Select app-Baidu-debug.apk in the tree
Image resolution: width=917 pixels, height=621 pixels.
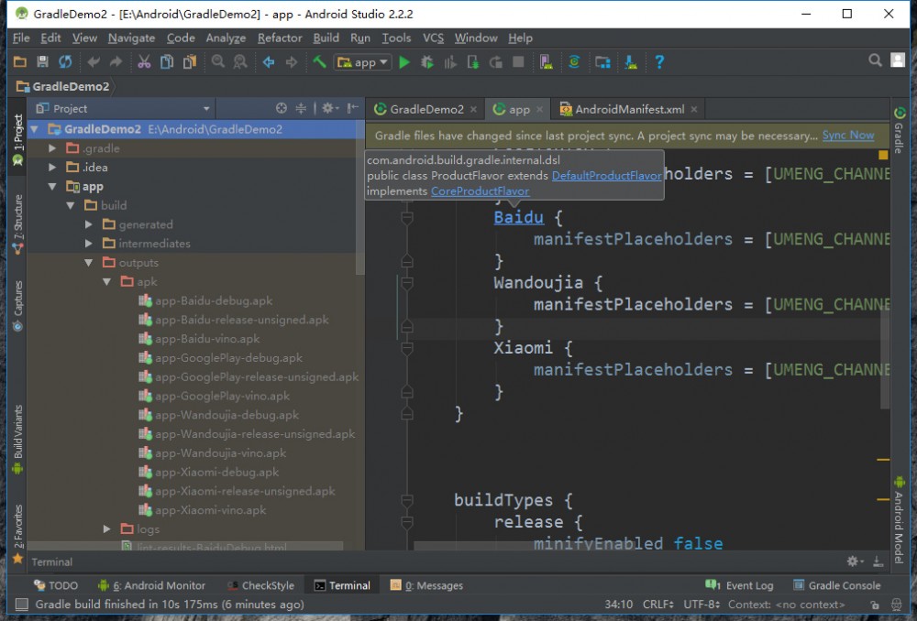pos(214,300)
